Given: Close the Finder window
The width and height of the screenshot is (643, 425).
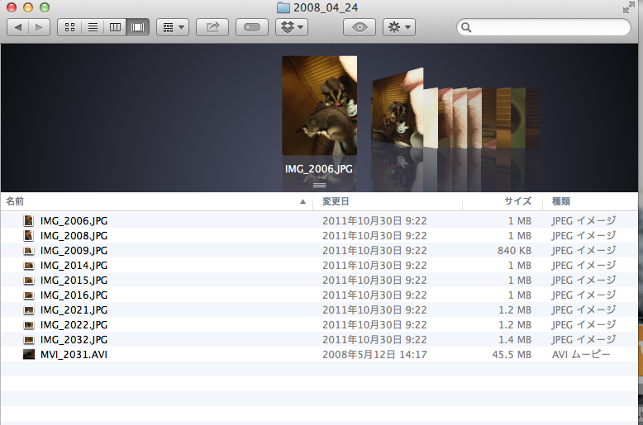Looking at the screenshot, I should point(12,7).
